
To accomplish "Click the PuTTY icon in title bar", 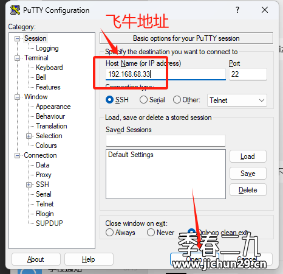I will 15,10.
